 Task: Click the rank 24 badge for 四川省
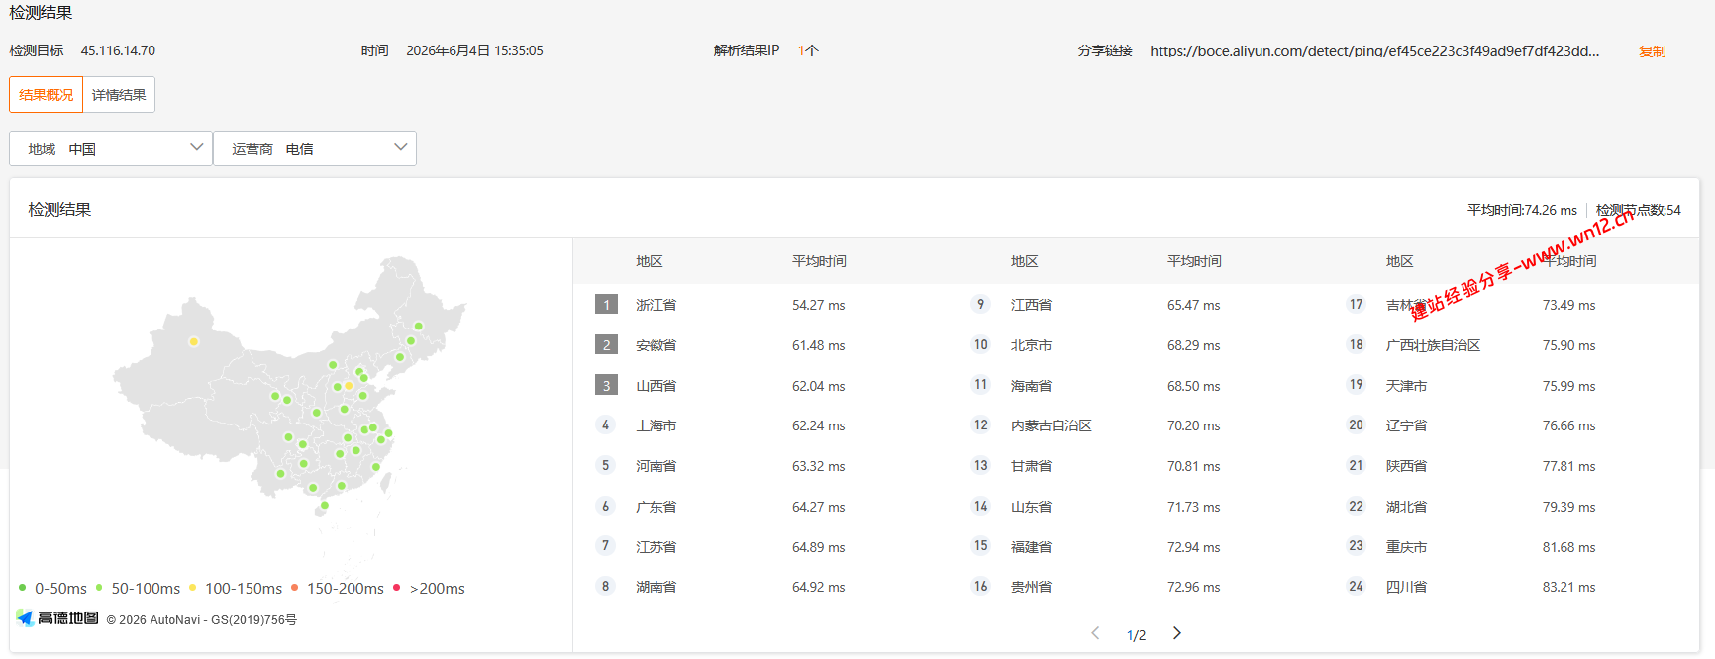click(x=1356, y=587)
